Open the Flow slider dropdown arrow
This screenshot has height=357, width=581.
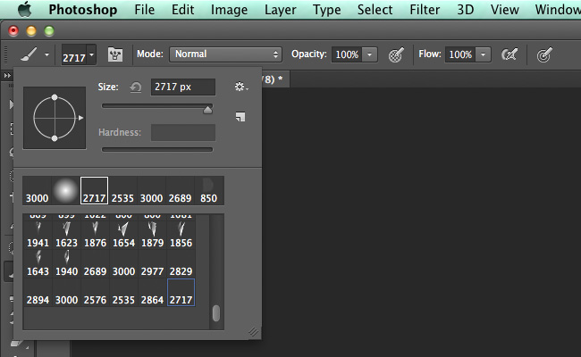(484, 54)
